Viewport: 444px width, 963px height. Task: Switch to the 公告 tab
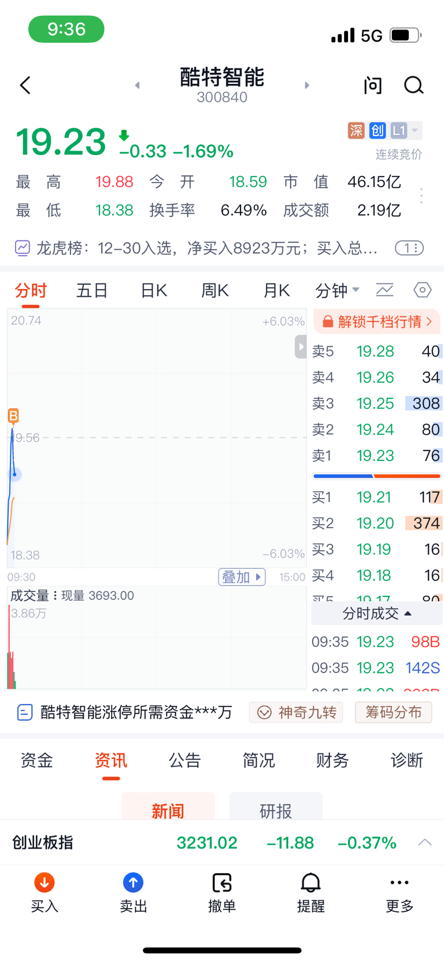click(185, 760)
